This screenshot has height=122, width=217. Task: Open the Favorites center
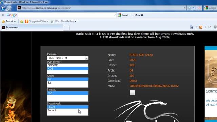tap(9, 21)
